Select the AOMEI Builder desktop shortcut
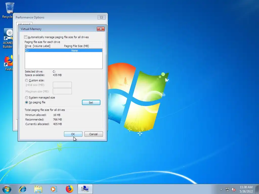Image resolution: width=259 pixels, height=194 pixels. (8, 38)
